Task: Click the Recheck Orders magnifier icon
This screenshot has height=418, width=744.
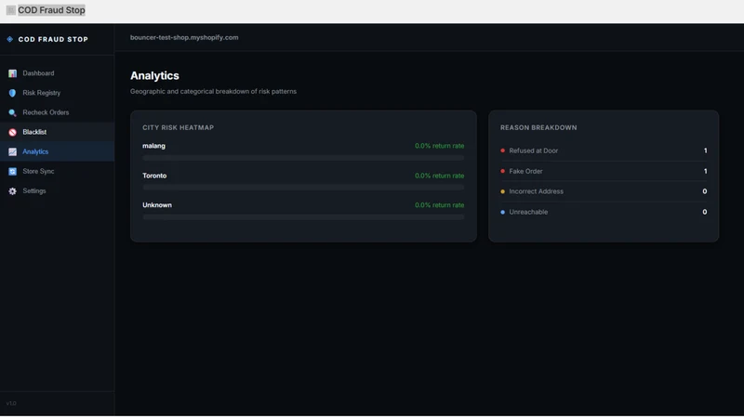Action: [x=12, y=112]
